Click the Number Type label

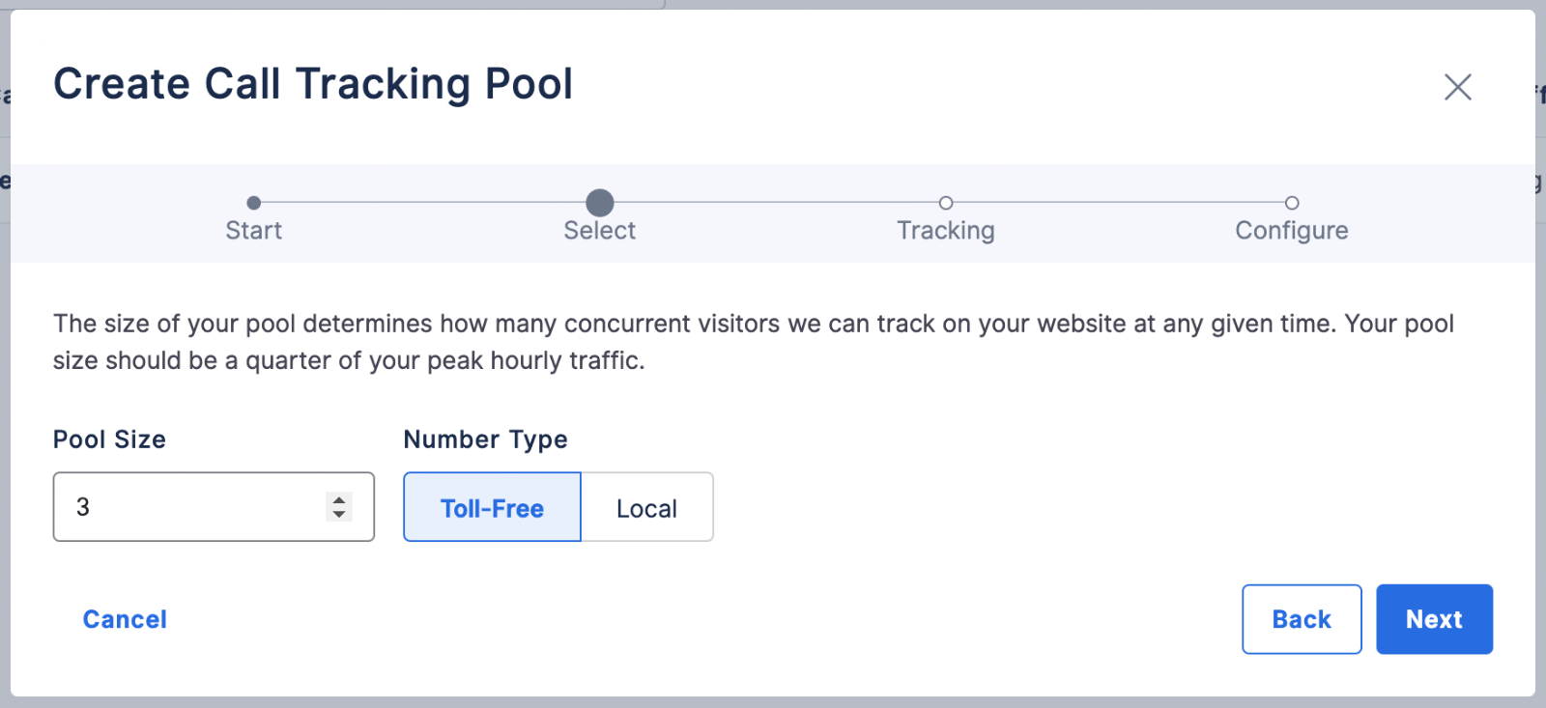485,439
